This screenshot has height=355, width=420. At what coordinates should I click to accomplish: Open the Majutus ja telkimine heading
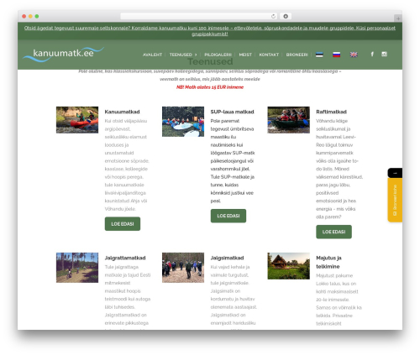point(328,262)
